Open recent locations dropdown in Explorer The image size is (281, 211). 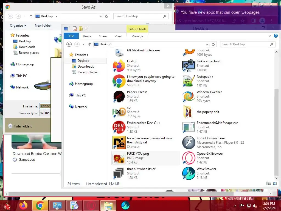click(x=83, y=44)
